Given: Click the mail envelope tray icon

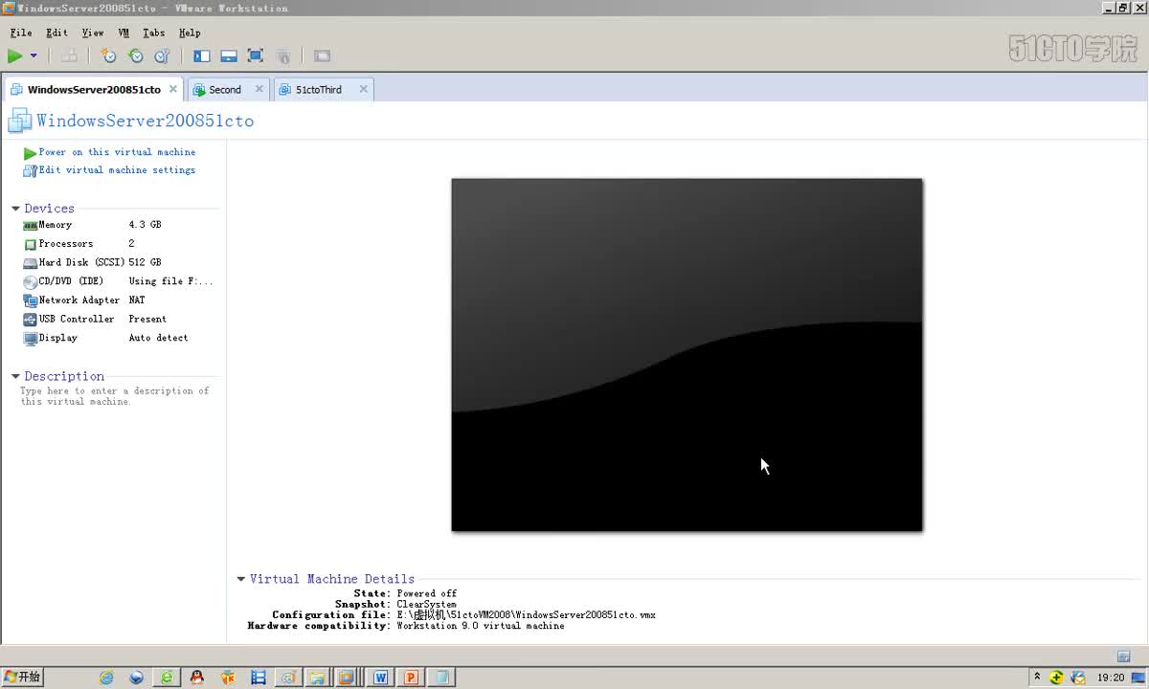Looking at the screenshot, I should click(x=1079, y=678).
